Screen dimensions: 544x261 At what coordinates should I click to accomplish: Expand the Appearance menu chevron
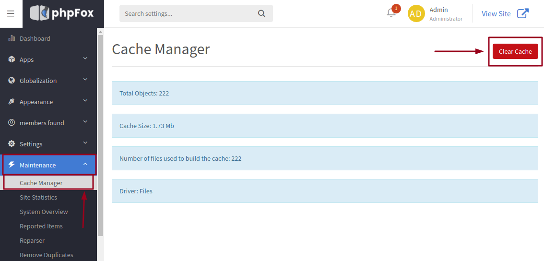point(85,101)
